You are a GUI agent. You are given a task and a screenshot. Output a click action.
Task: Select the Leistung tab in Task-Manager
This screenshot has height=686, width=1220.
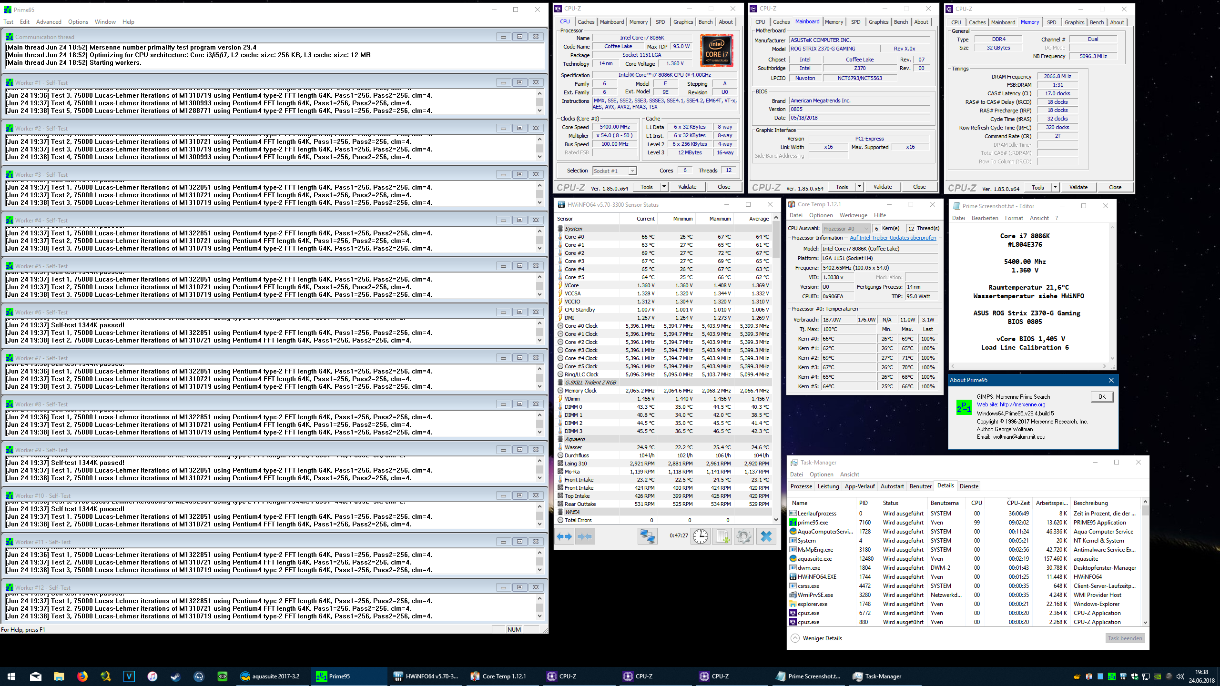tap(828, 486)
